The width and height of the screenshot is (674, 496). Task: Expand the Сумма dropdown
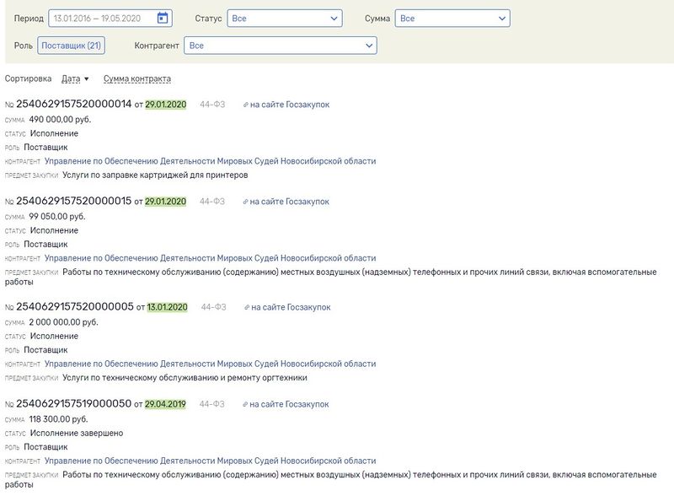[x=452, y=19]
